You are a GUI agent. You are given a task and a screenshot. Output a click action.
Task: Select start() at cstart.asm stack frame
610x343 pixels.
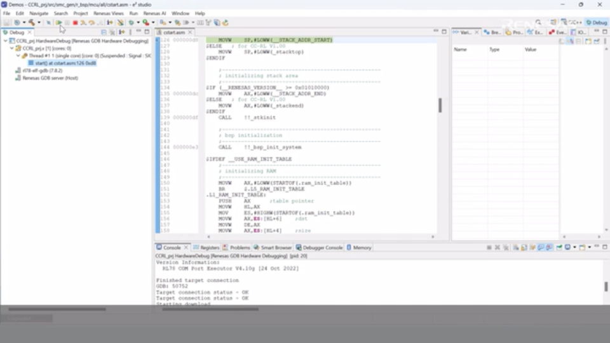65,64
